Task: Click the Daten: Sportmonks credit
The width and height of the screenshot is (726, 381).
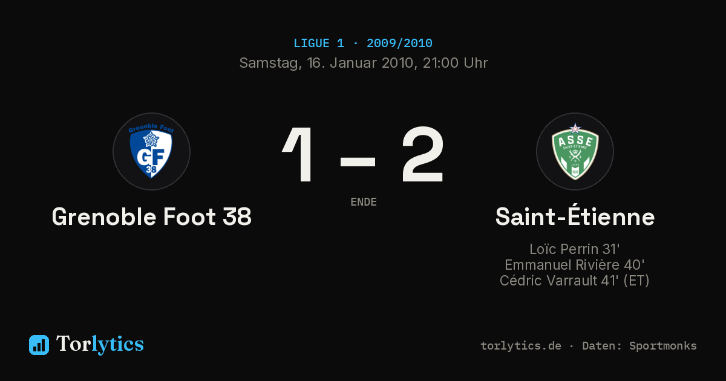Action: [639, 346]
